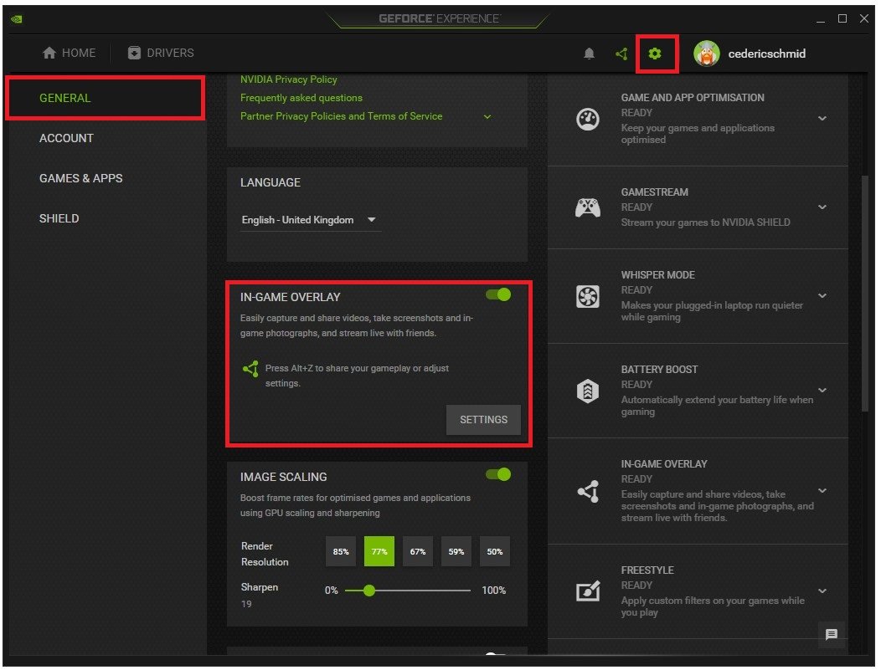Click the Gamestream controller icon

click(588, 207)
